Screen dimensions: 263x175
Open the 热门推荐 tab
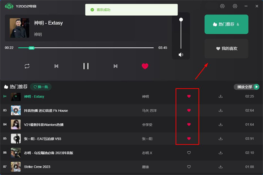pos(226,24)
